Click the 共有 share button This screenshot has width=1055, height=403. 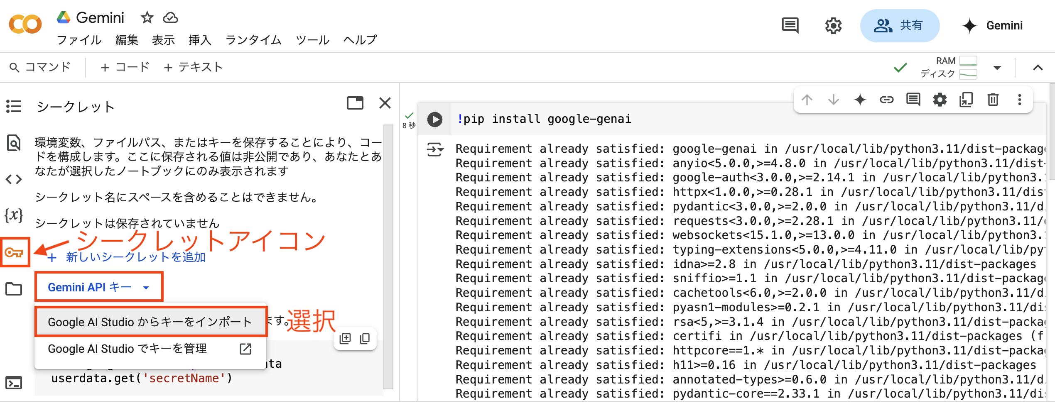900,26
